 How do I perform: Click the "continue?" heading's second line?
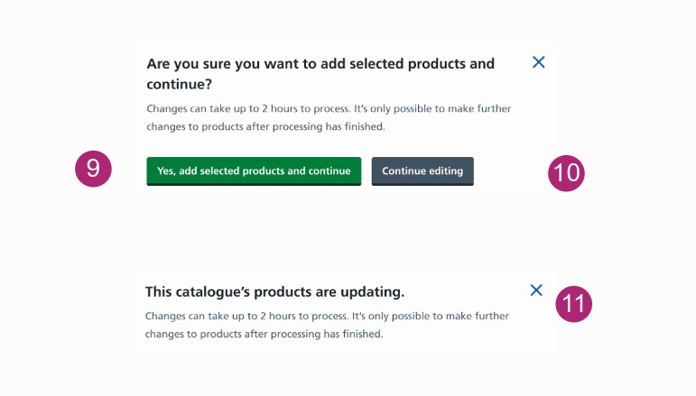pos(179,85)
